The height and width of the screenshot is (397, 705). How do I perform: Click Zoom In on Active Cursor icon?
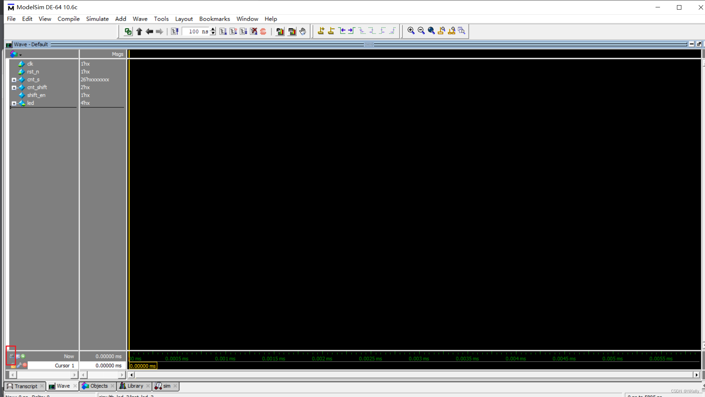pos(441,31)
